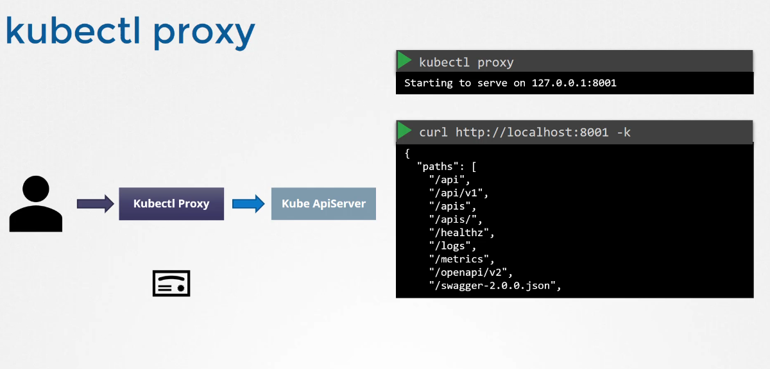Click the blue arrow pointing to Kube ApiServer
The height and width of the screenshot is (369, 770).
pyautogui.click(x=248, y=204)
